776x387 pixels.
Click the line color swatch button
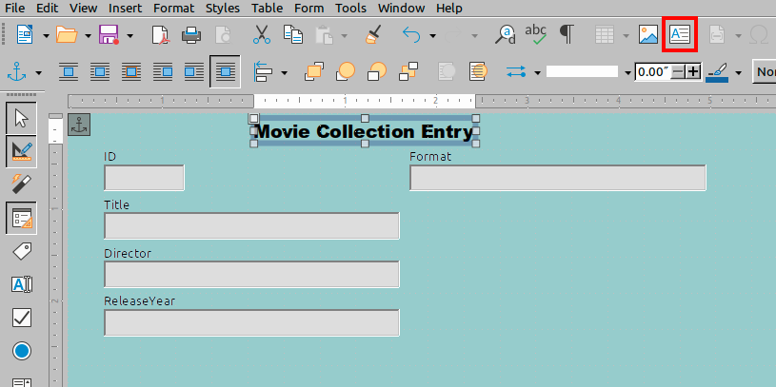(717, 71)
